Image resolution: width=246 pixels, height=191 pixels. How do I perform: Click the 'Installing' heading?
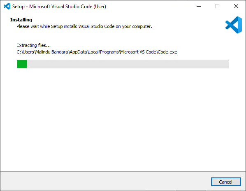(21, 20)
